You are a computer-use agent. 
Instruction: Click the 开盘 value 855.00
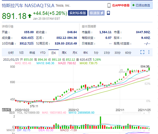(29, 32)
